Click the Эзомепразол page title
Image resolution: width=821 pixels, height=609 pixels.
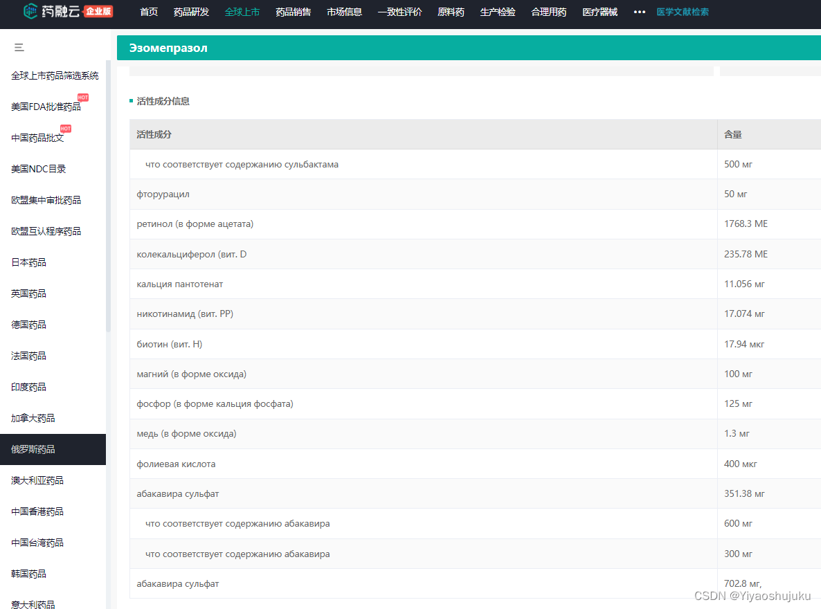[168, 48]
